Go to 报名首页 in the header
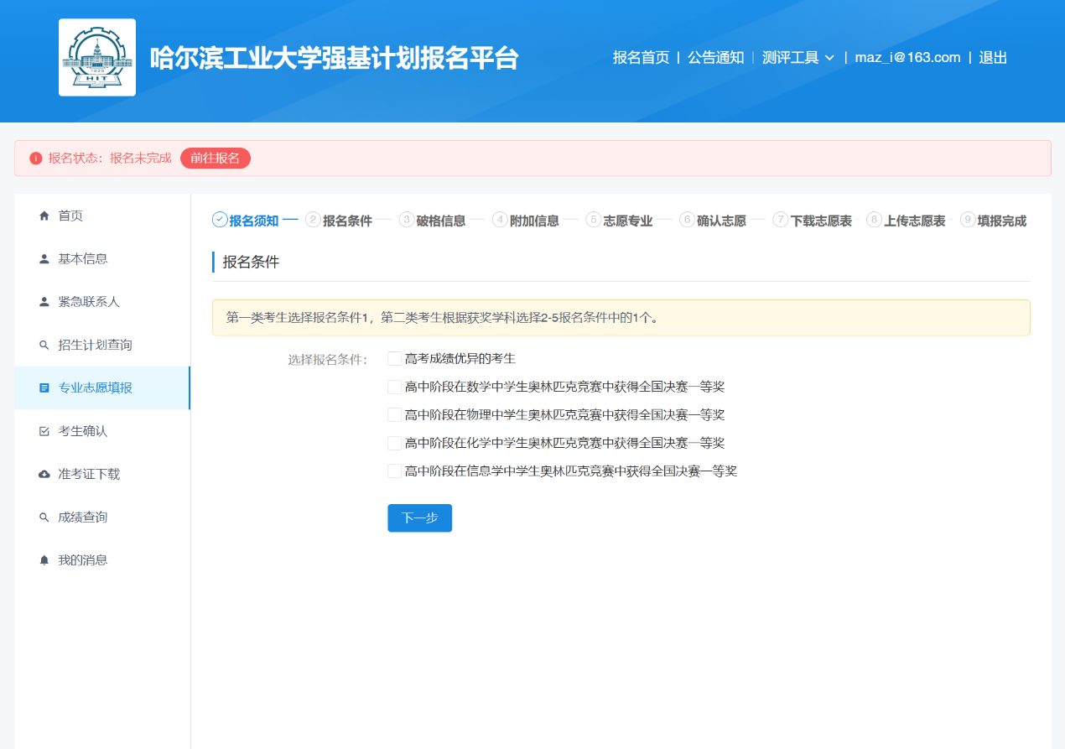1065x749 pixels. pyautogui.click(x=641, y=58)
